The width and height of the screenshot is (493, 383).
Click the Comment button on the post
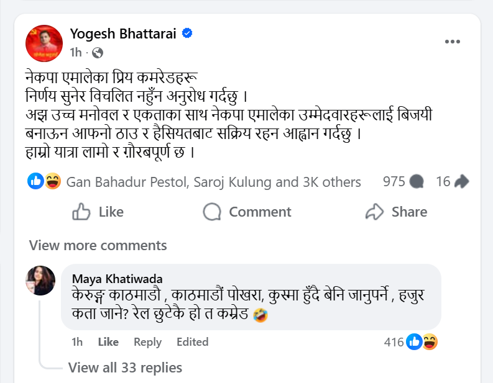[x=247, y=212]
